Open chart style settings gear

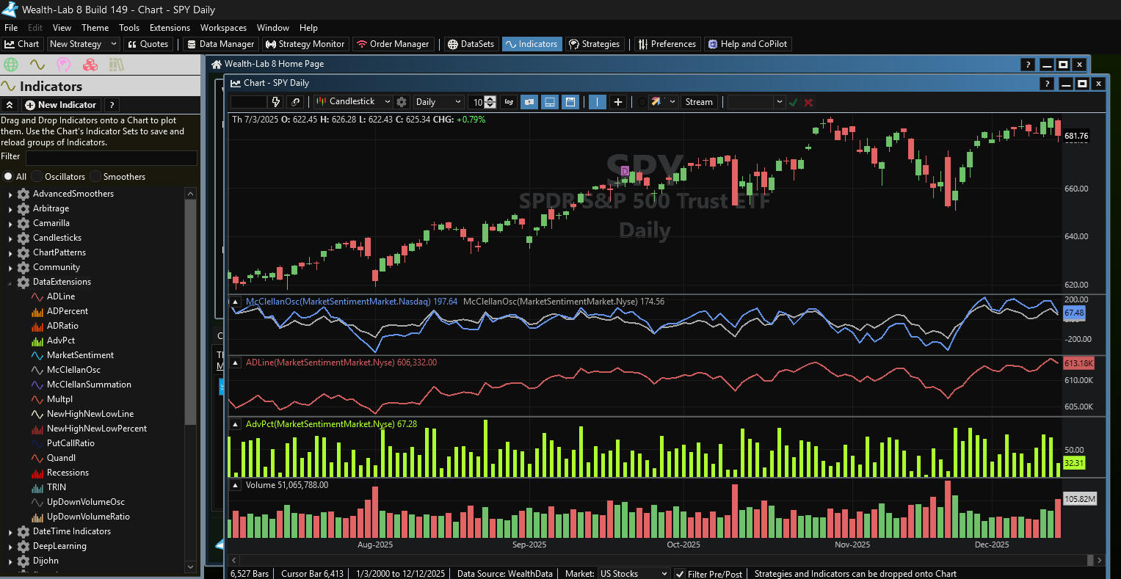click(x=402, y=102)
